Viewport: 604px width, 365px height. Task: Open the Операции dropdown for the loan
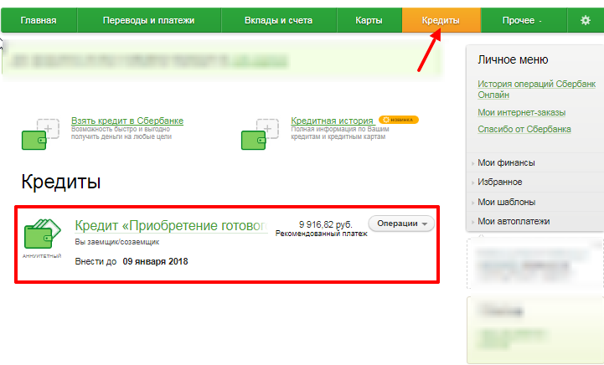click(401, 224)
